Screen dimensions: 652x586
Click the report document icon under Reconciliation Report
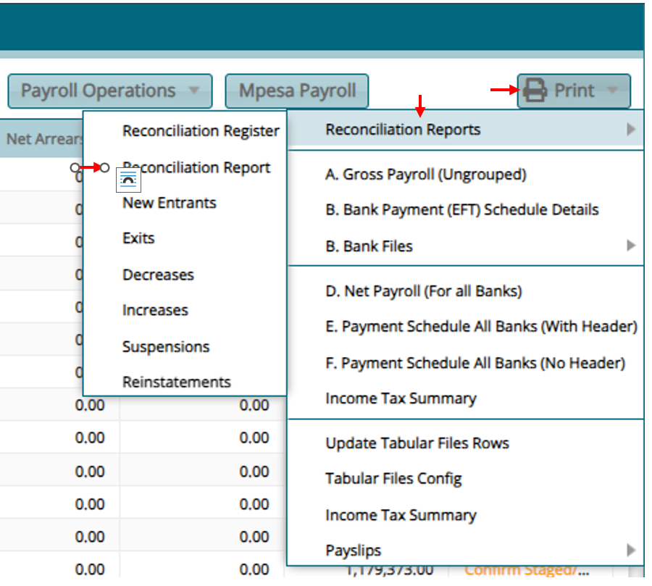tap(129, 180)
